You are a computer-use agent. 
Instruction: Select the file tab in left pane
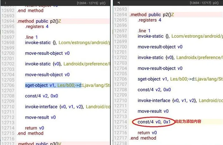6,3
